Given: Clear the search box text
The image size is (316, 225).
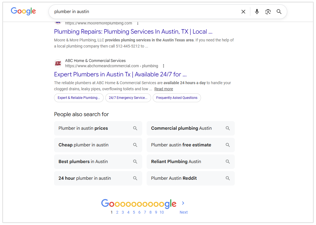Looking at the screenshot, I should [243, 12].
